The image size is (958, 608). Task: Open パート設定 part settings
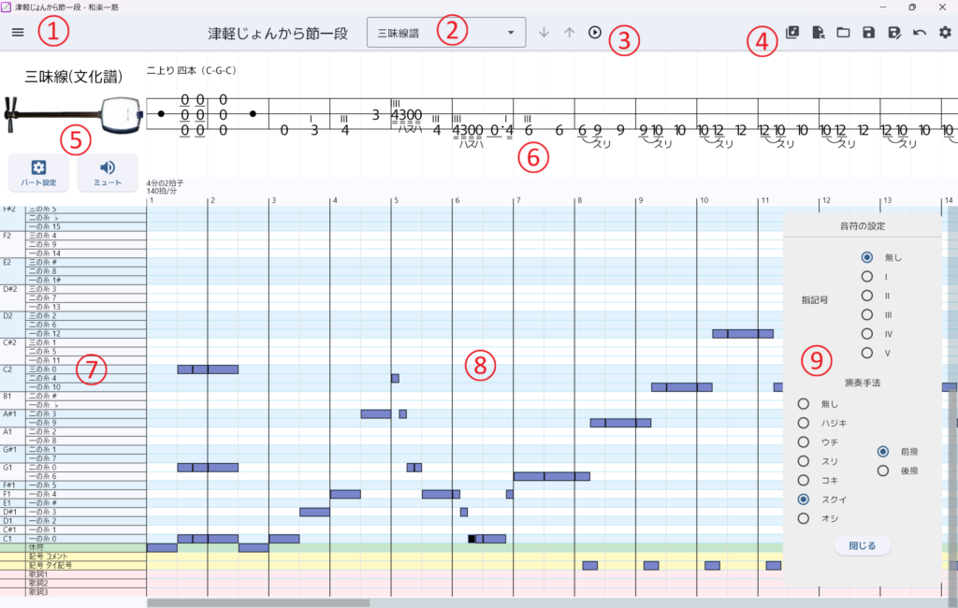coord(38,172)
